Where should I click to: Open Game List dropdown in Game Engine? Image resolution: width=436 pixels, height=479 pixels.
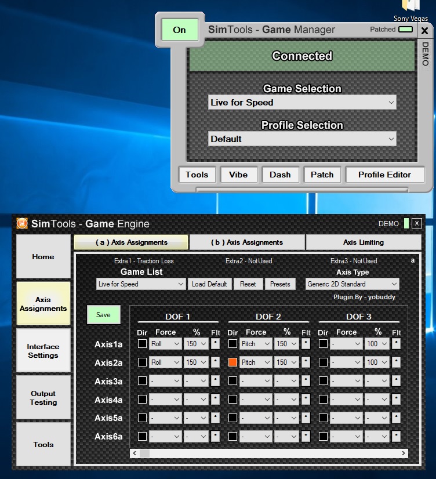tap(141, 284)
